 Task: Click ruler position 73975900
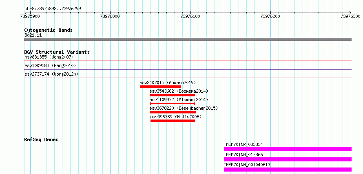(x=30, y=16)
